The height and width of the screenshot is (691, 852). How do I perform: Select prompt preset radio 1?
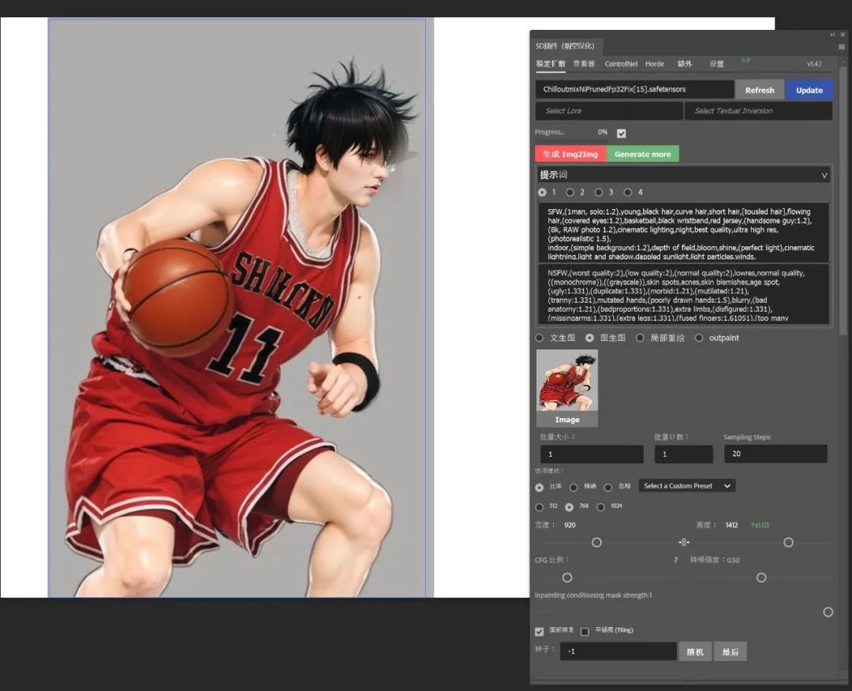[542, 192]
